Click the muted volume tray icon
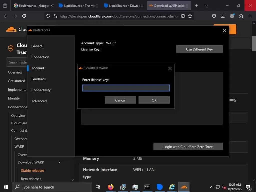The image size is (256, 192). (223, 187)
